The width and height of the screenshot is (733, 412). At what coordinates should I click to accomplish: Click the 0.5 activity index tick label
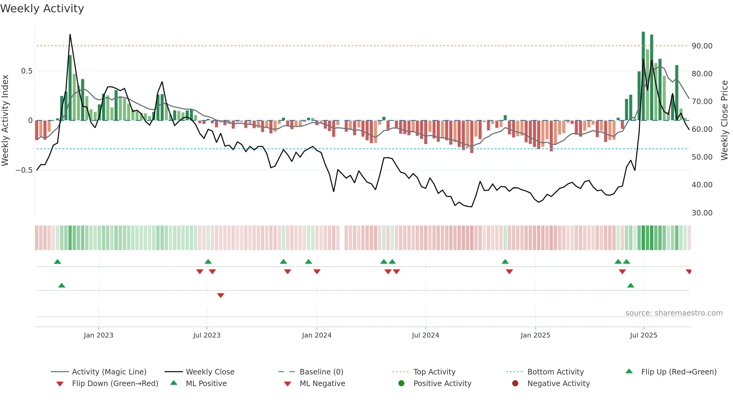coord(27,71)
